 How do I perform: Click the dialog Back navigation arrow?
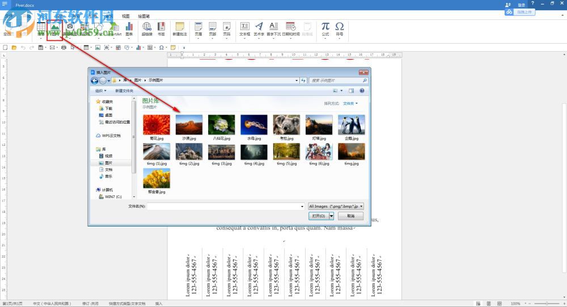point(95,81)
